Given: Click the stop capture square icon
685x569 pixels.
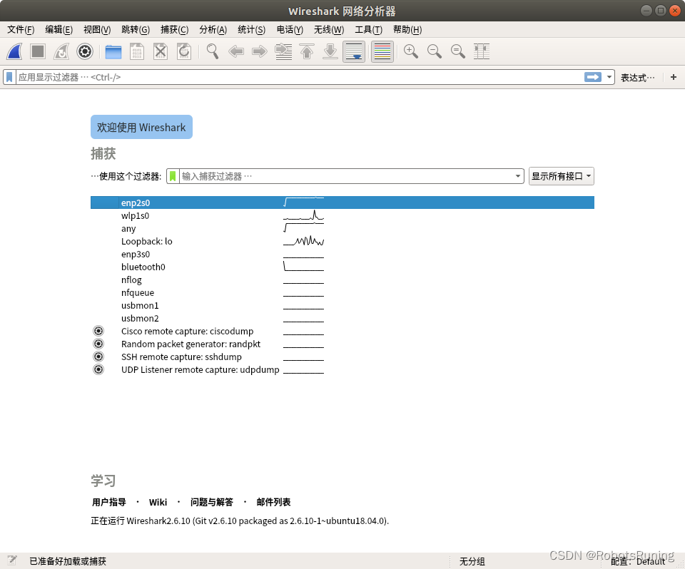Looking at the screenshot, I should 38,51.
